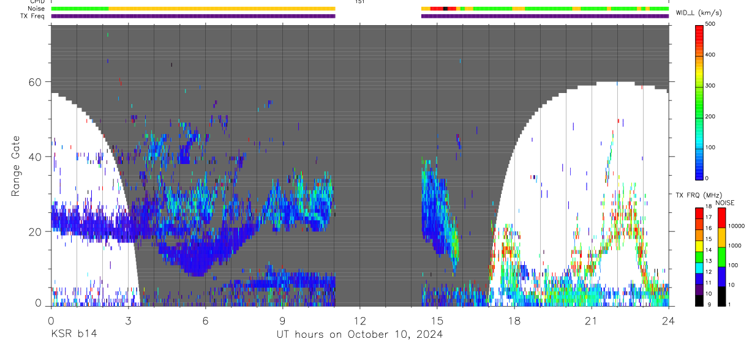Screen dimensions: 752x347
Task: Click the 'NOISE' legend title
Action: pyautogui.click(x=726, y=203)
